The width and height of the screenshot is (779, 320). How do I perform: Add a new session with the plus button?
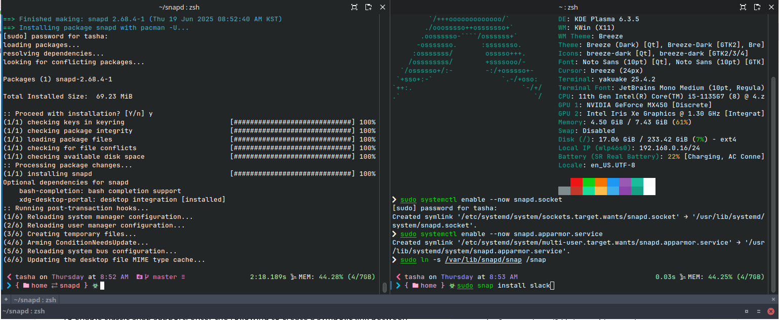point(6,299)
